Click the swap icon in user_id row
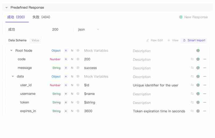The image size is (215, 138). [192, 85]
